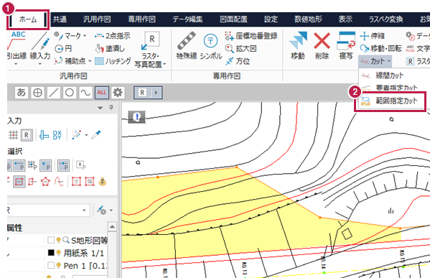430x278 pixels.
Task: Click the 移動 move command
Action: coord(297,46)
